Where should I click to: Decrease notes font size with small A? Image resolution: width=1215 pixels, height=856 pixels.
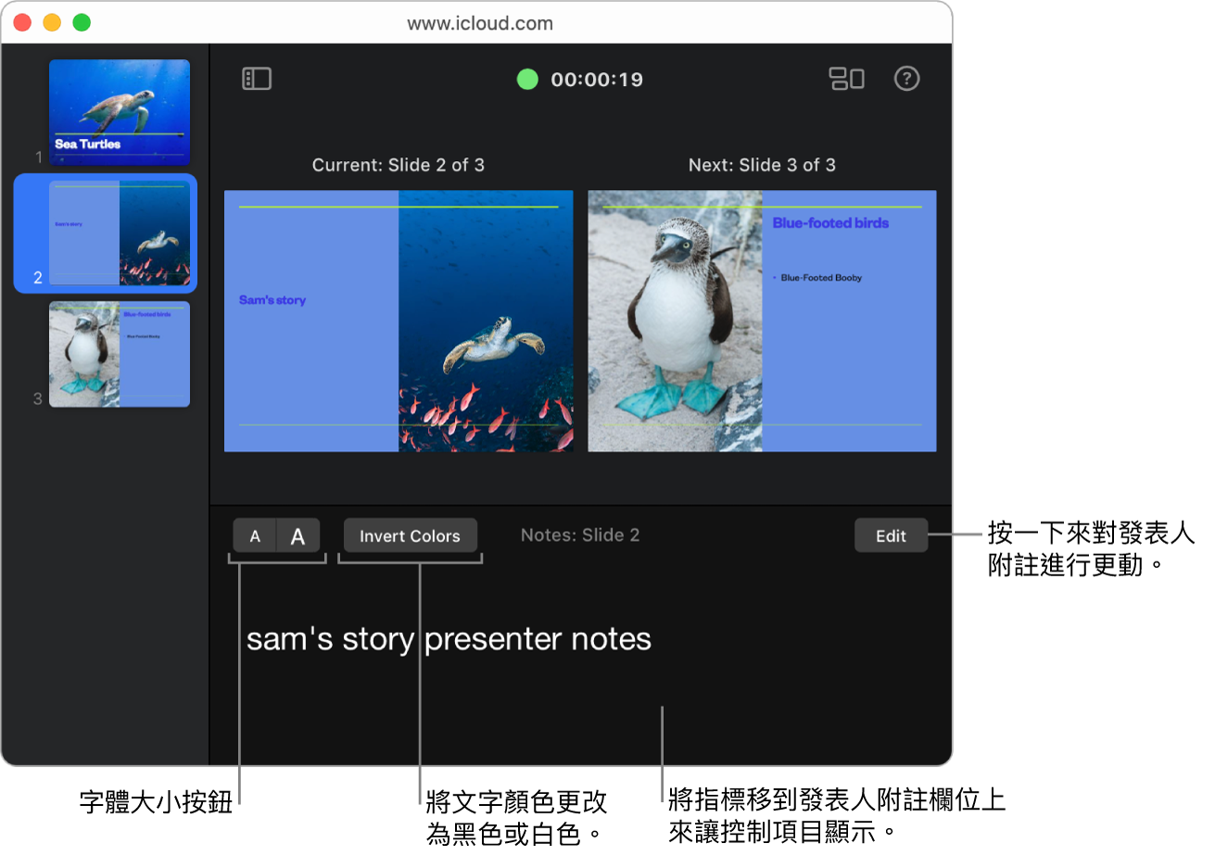[x=256, y=535]
